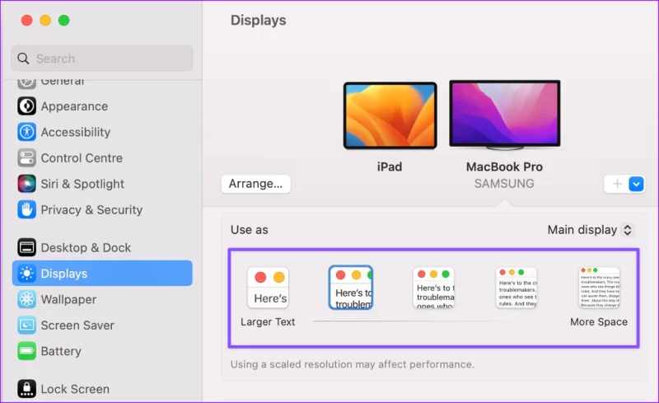The width and height of the screenshot is (659, 403).
Task: Click the magnifier icon in search box
Action: click(23, 59)
